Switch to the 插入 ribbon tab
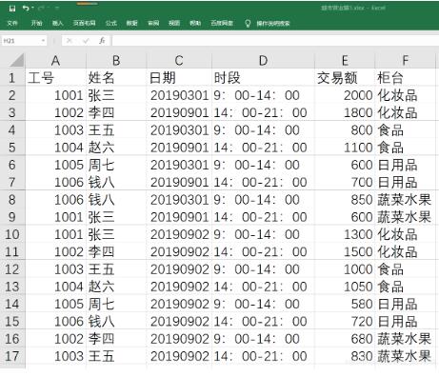 58,23
